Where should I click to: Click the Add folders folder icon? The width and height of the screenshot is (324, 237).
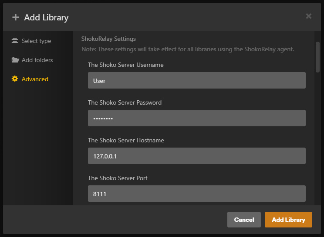[x=15, y=60]
